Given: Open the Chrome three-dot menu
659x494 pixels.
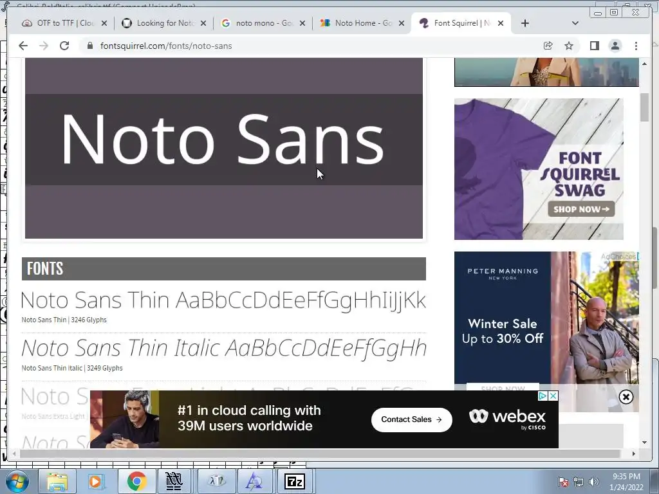Looking at the screenshot, I should point(636,46).
